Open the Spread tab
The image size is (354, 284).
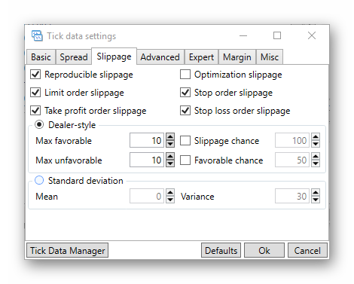[74, 57]
